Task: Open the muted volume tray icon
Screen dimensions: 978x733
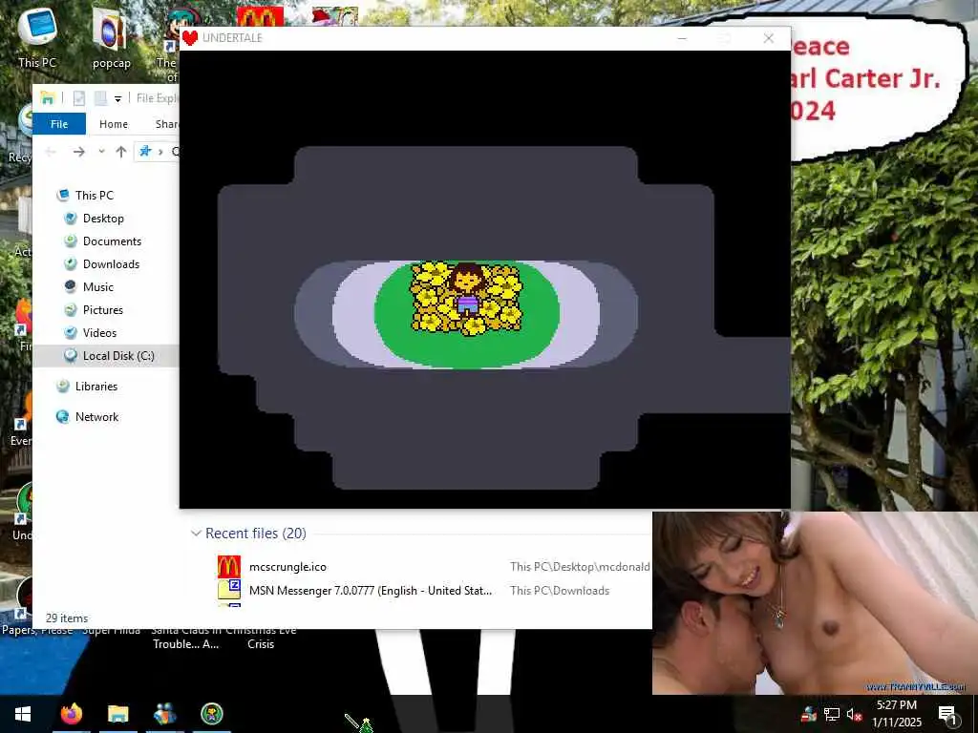Action: [854, 714]
